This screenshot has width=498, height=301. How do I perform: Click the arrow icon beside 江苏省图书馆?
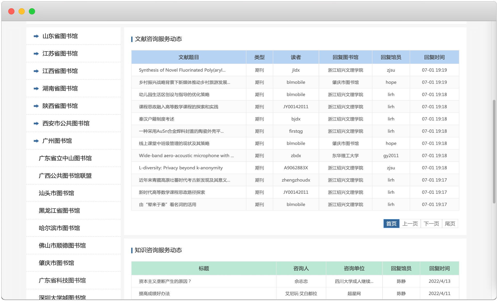click(36, 54)
